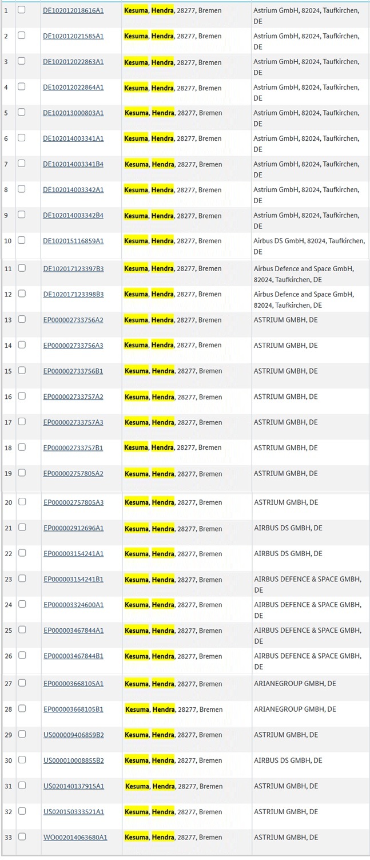Open WO002014063680A1 document
This screenshot has width=370, height=860.
tap(75, 837)
